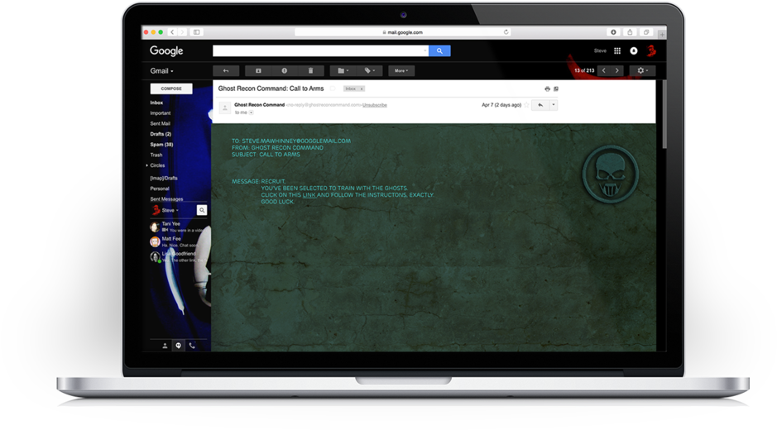Click the scrollbar on the email pane
Viewport: 777px width, 430px height.
coord(664,114)
